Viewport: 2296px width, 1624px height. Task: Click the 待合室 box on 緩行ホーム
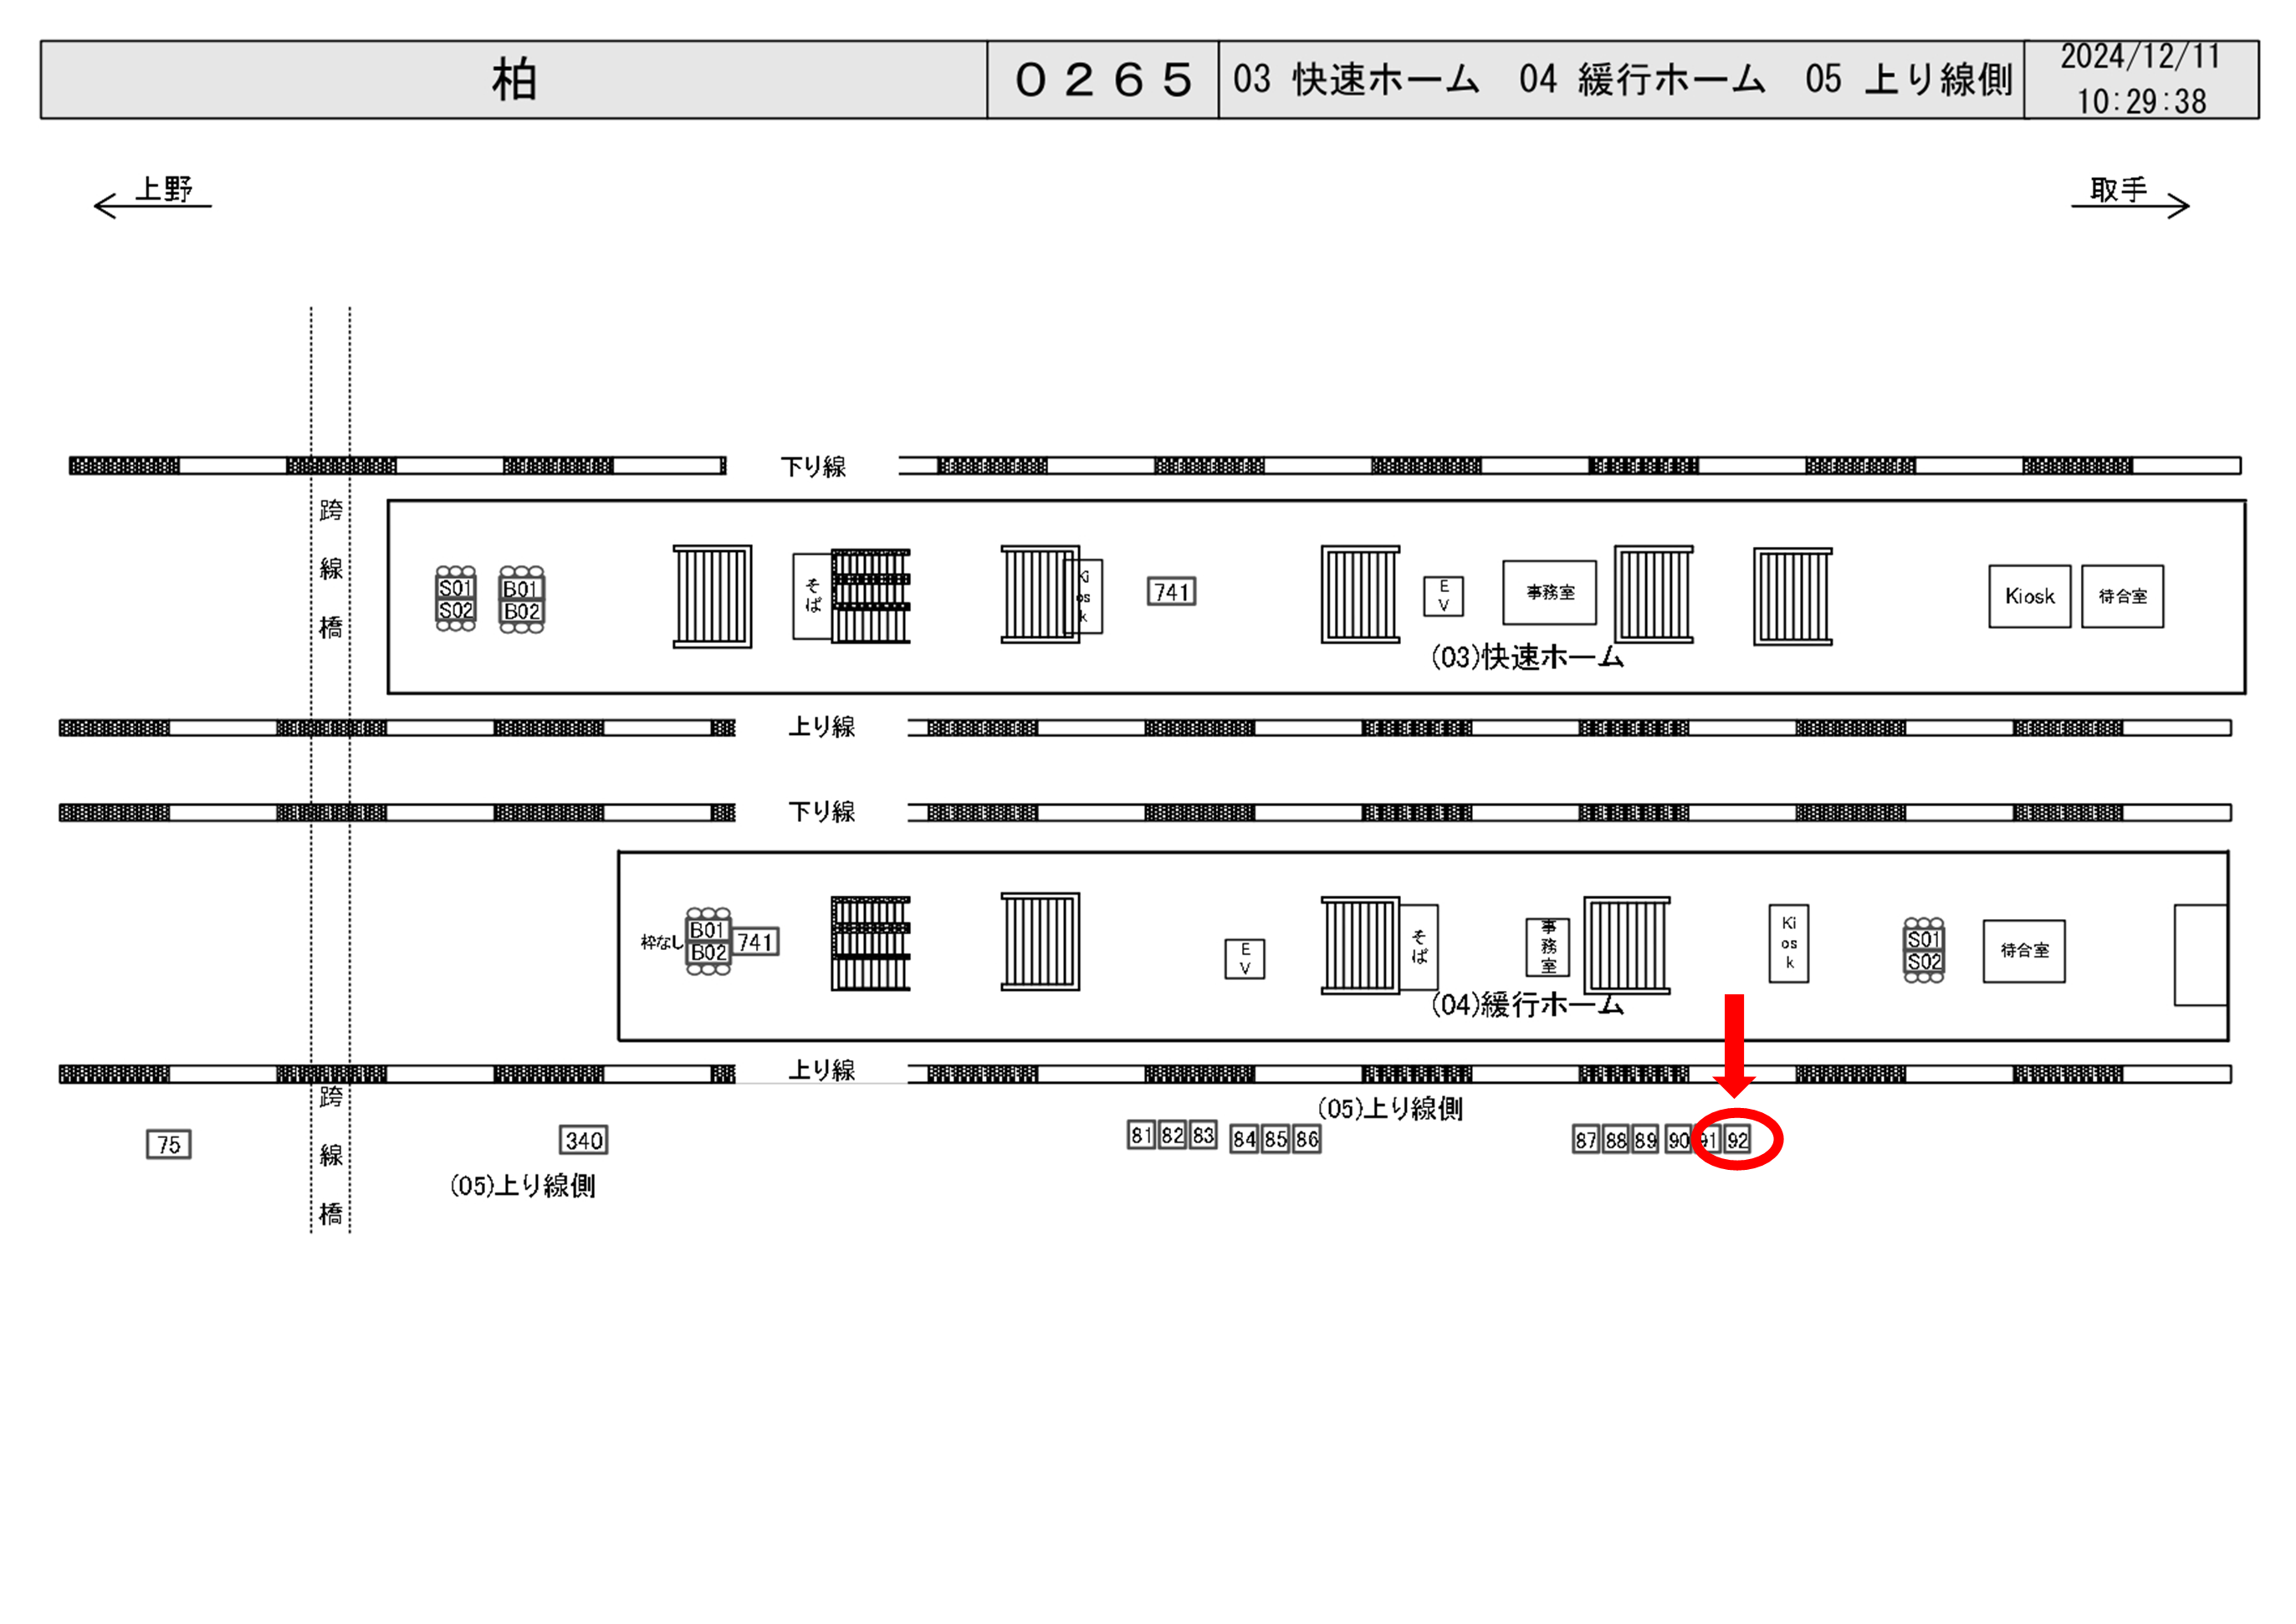click(x=2024, y=951)
